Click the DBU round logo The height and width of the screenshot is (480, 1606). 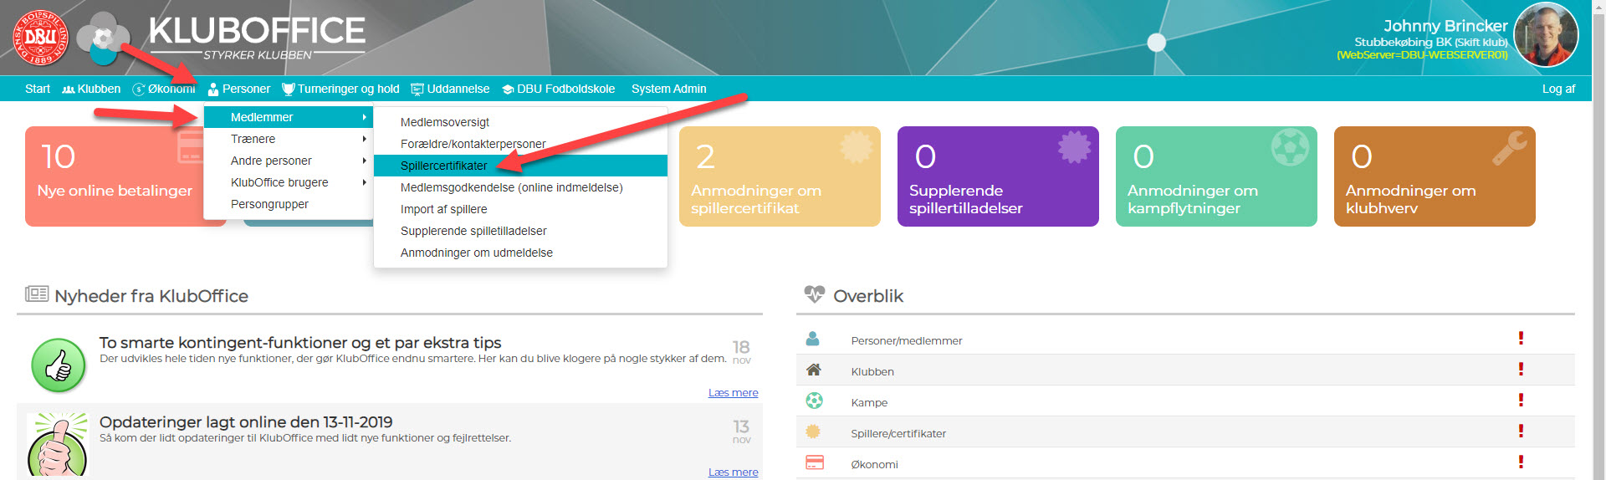41,38
